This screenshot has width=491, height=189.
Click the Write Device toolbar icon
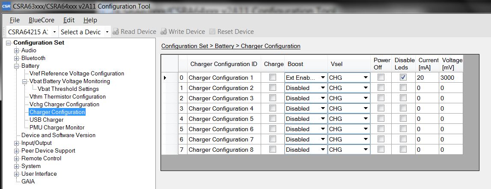coord(163,32)
